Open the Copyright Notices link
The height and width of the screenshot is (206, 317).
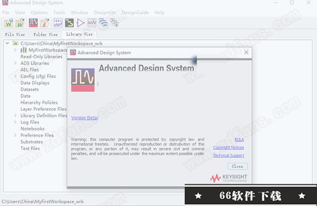[229, 148]
